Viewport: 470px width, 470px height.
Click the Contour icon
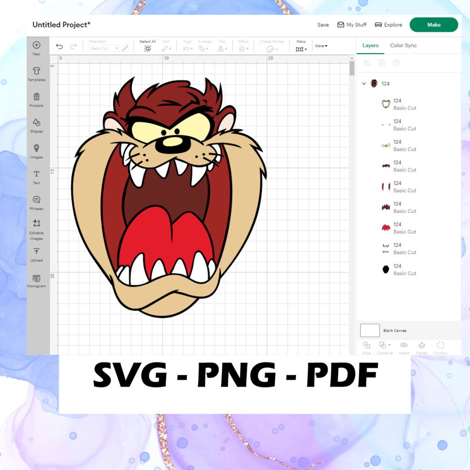[x=441, y=346]
